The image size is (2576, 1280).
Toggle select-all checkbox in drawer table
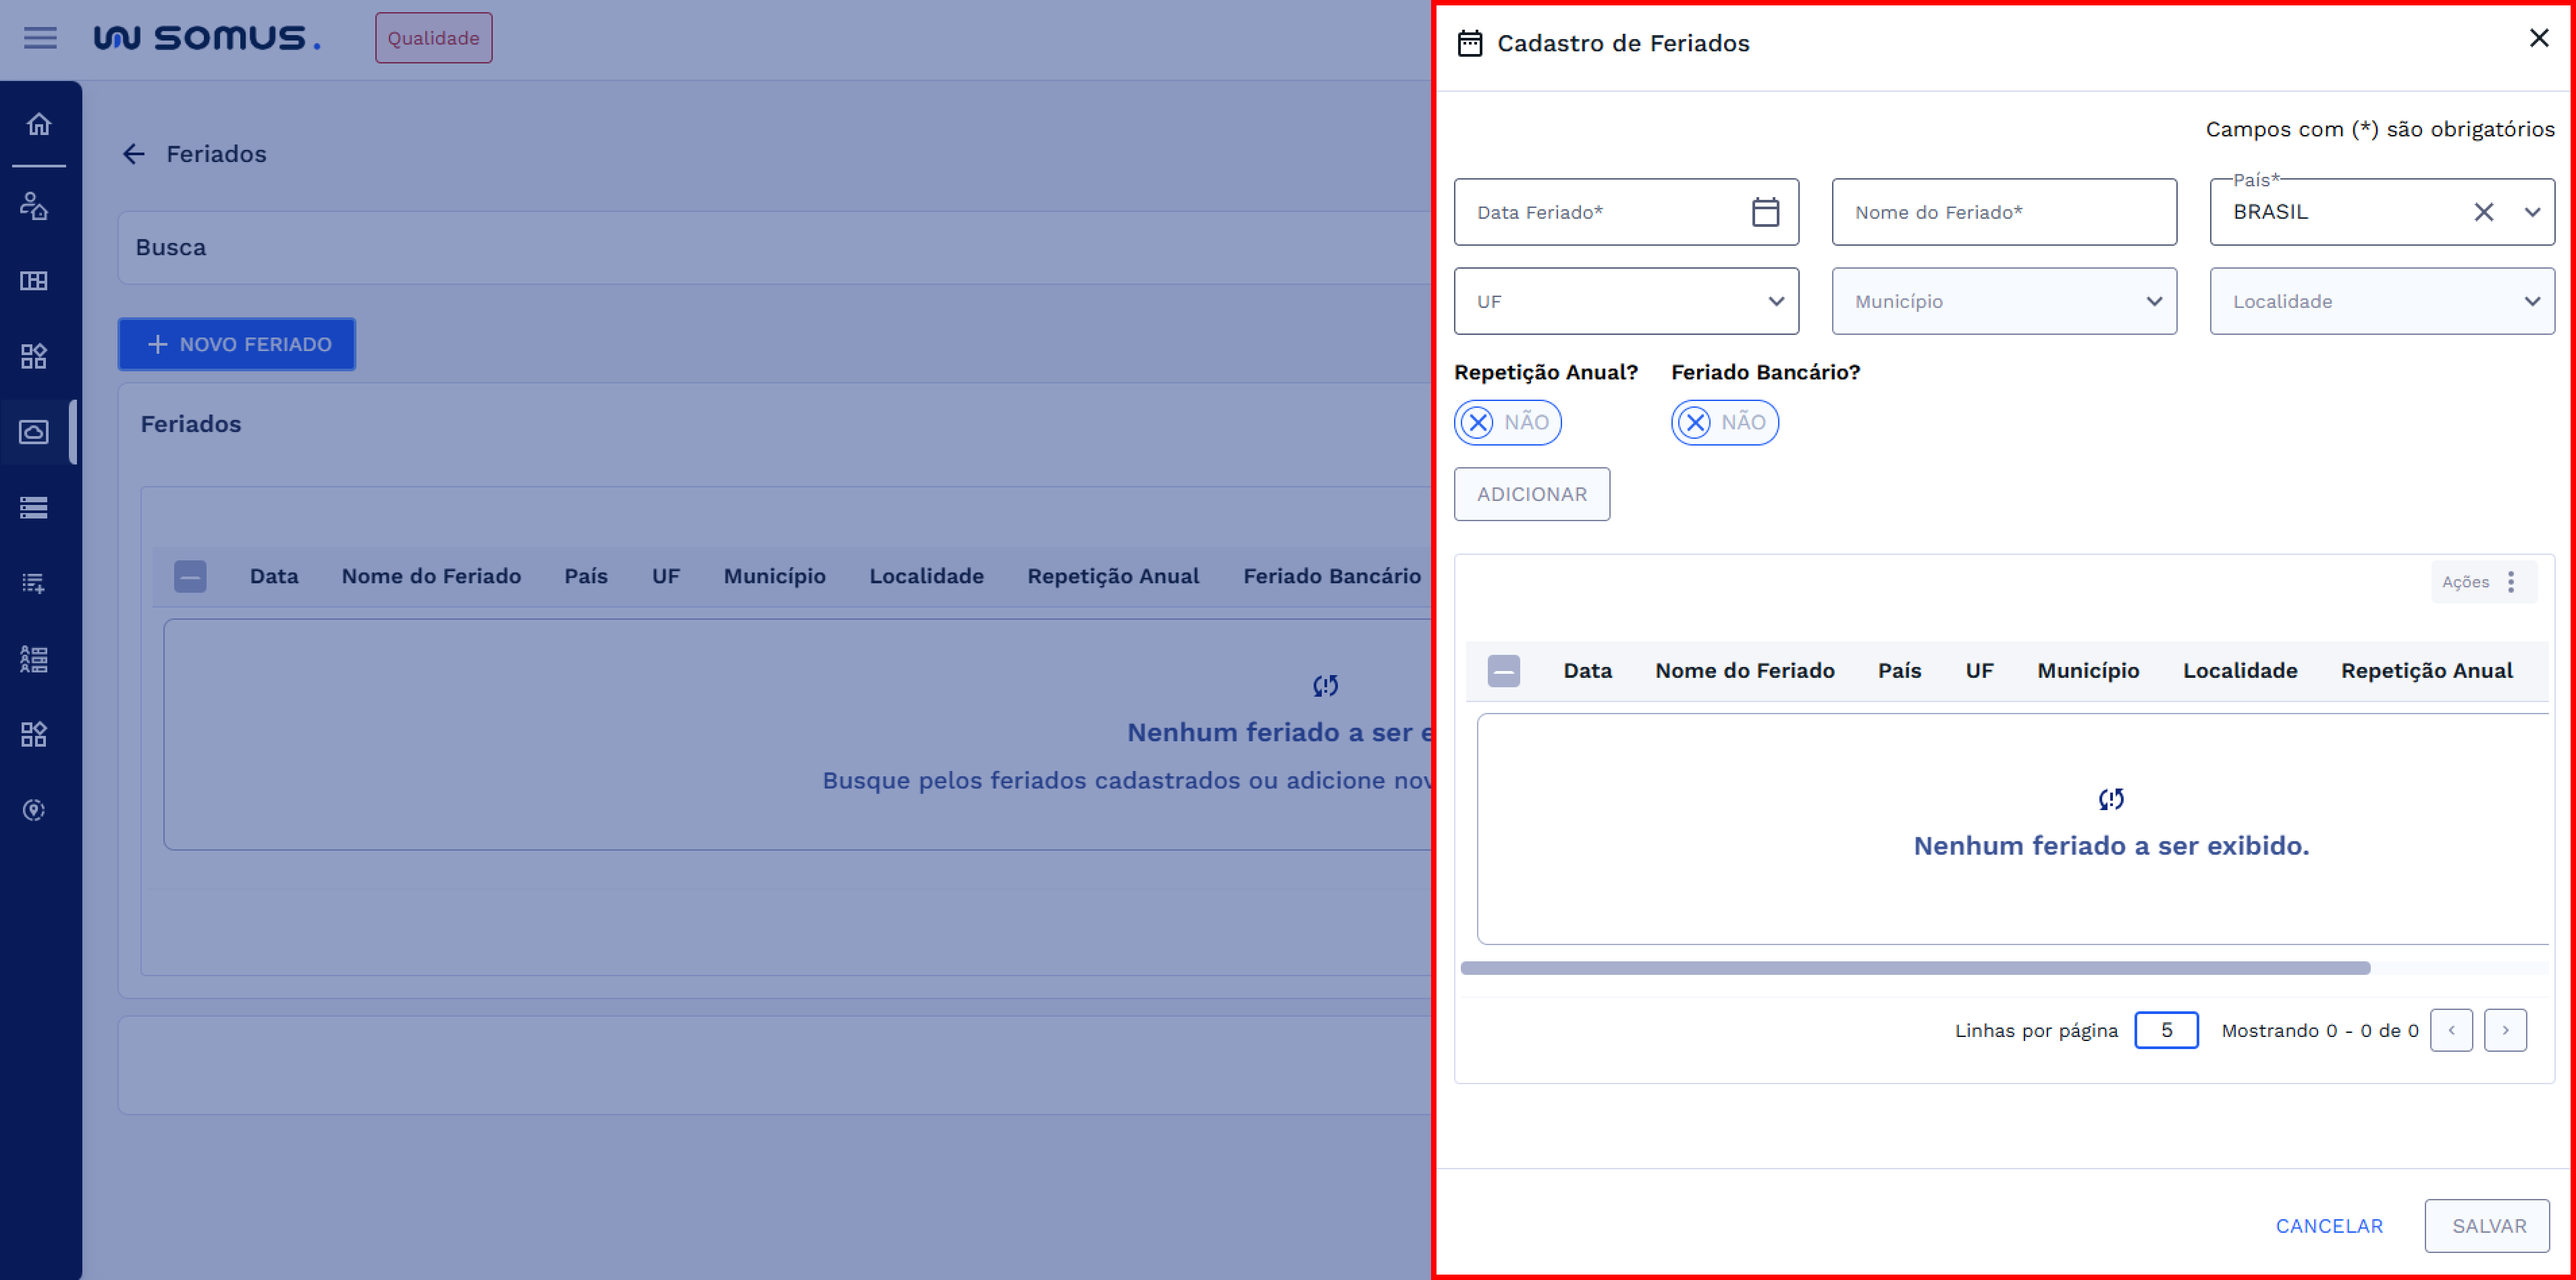pyautogui.click(x=1503, y=671)
